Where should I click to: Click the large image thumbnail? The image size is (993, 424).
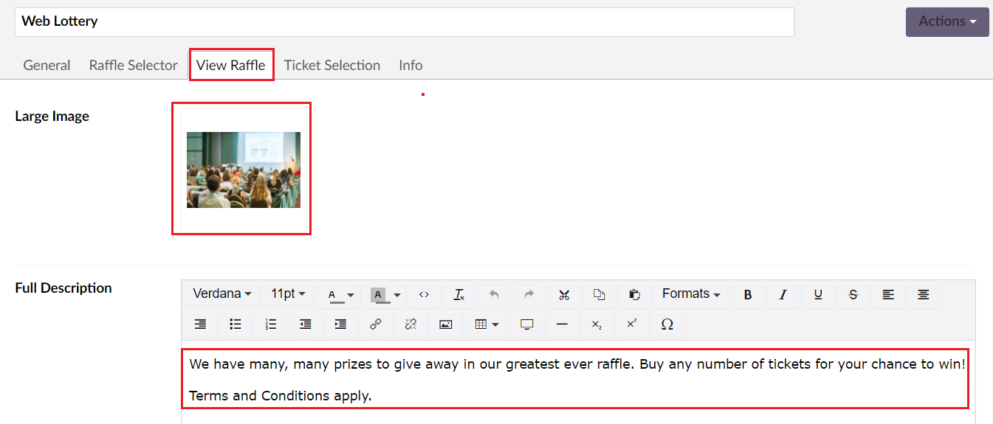(x=244, y=170)
